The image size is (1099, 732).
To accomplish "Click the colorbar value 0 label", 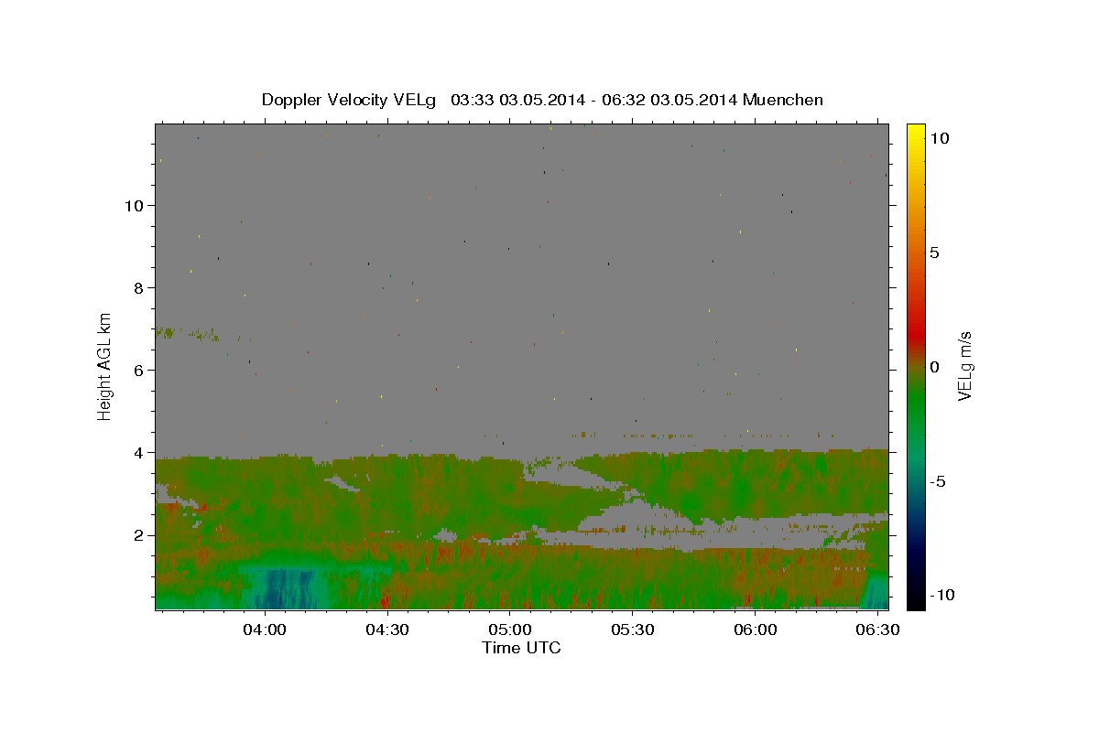I will coord(934,367).
